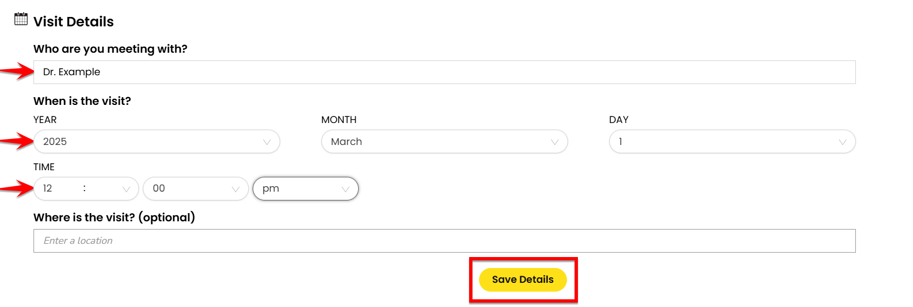Click the chevron arrow in the hour dropdown
913x307 pixels.
point(126,189)
